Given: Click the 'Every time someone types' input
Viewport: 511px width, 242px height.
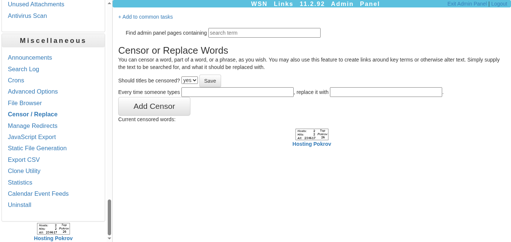Looking at the screenshot, I should tap(237, 92).
